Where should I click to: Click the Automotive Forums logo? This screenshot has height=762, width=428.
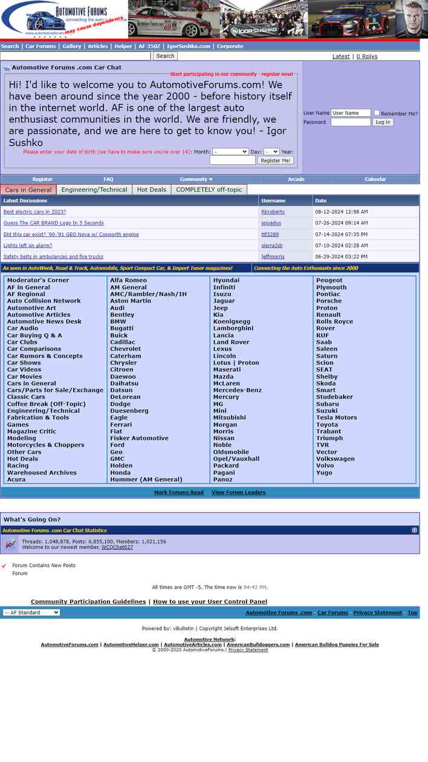tap(64, 19)
